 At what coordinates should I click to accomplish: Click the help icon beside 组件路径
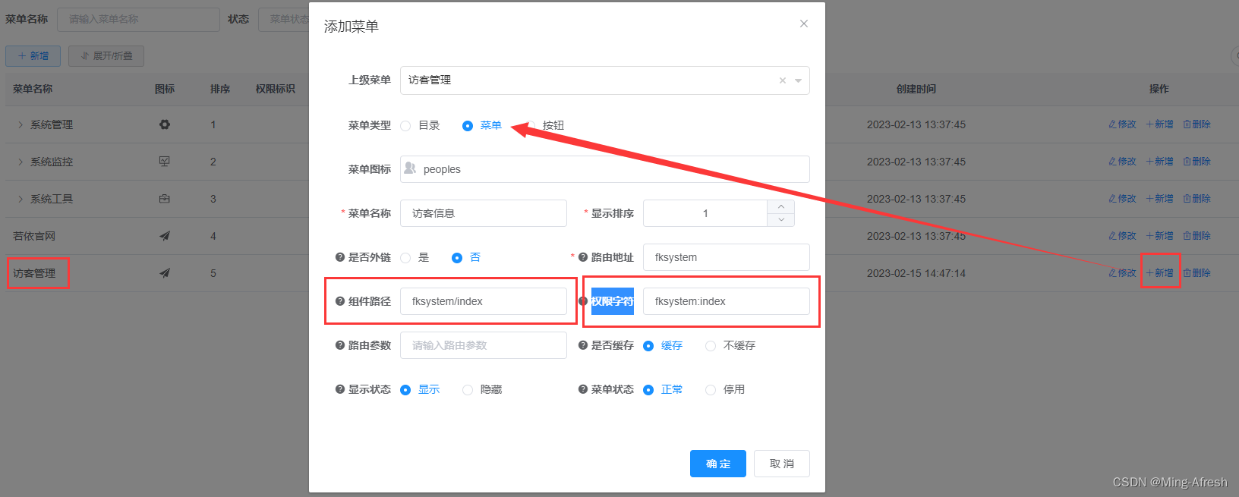click(x=340, y=301)
